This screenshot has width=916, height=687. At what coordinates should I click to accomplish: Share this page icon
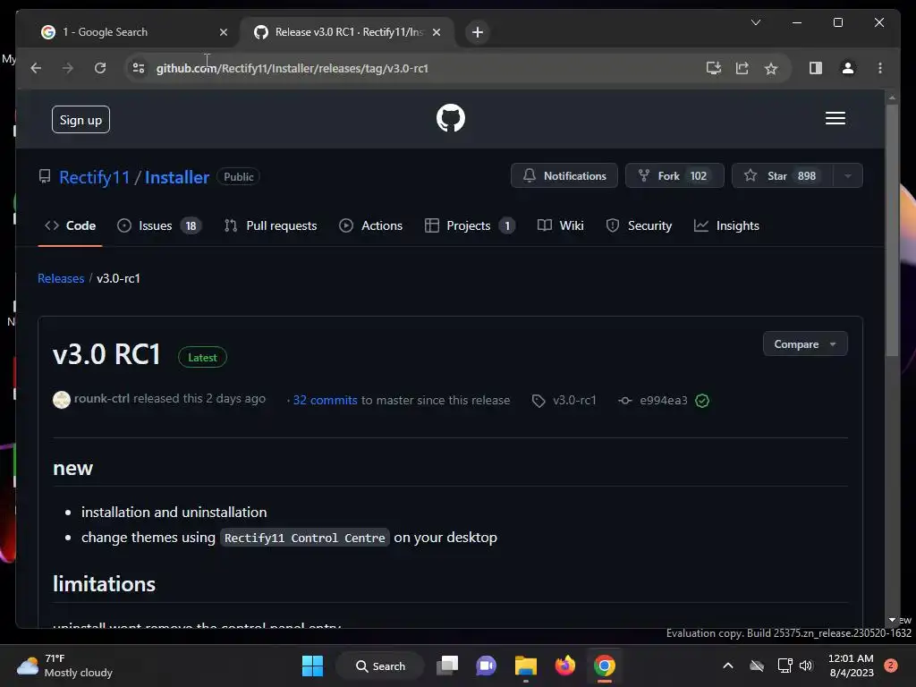742,68
